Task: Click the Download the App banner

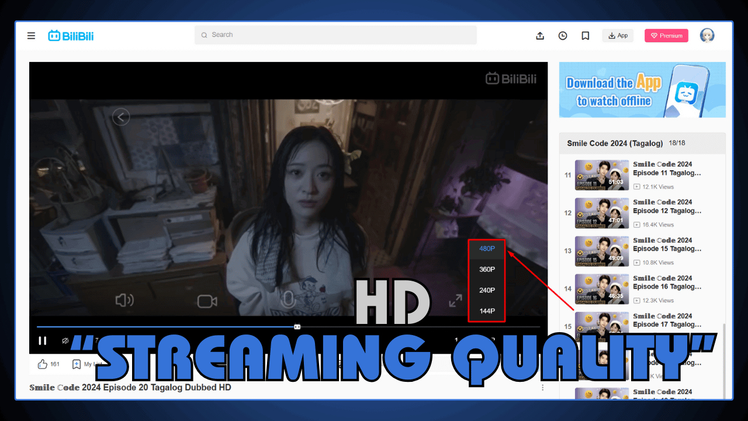Action: 642,89
